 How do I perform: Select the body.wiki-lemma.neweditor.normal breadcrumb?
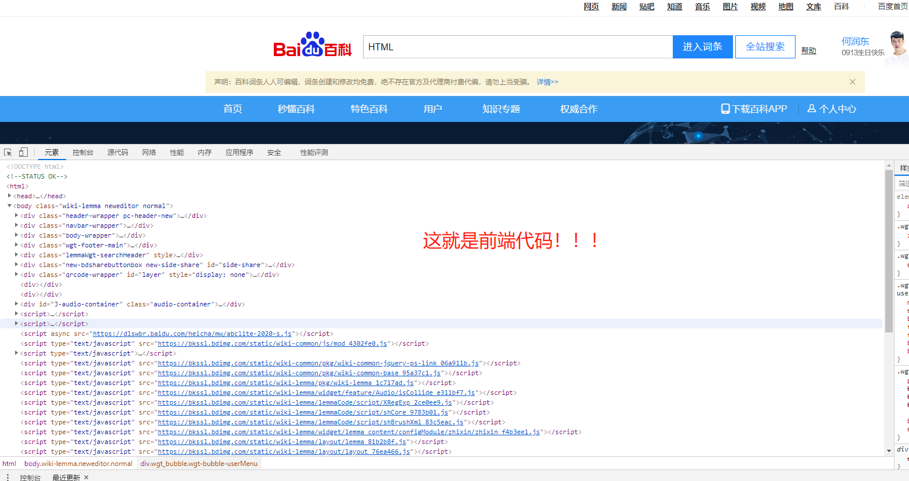(x=78, y=464)
